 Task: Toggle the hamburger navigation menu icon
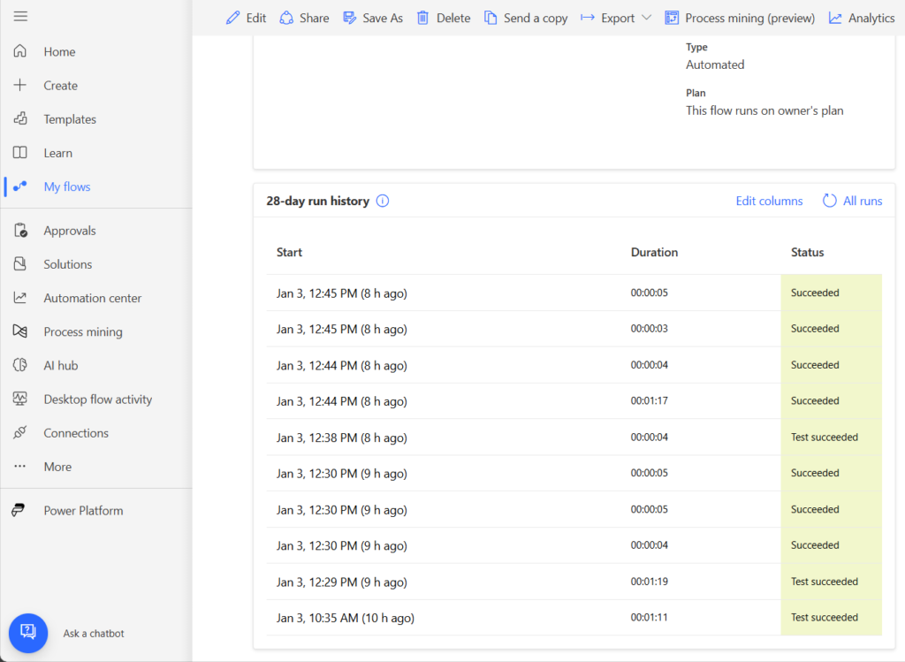click(20, 16)
